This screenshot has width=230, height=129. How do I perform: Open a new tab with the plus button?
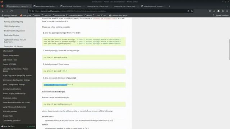pyautogui.click(x=169, y=6)
